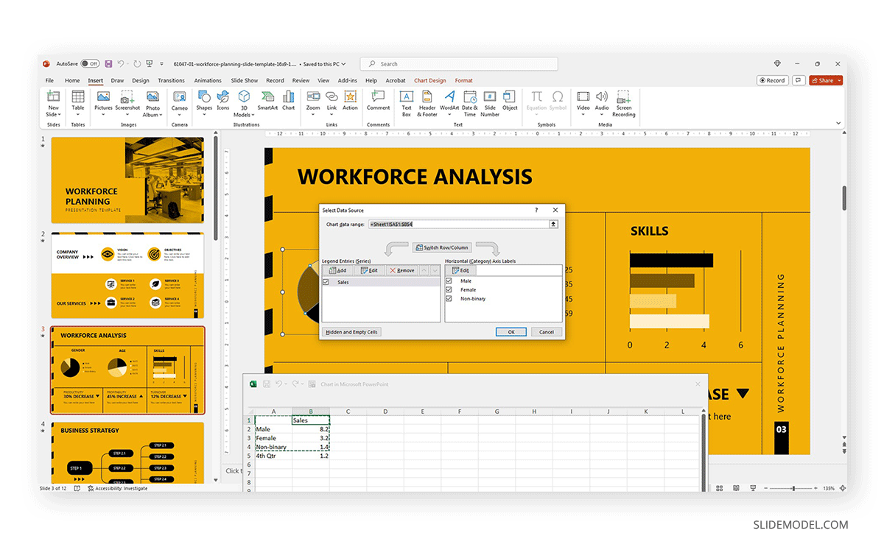Open the Screenshot capture tool

point(127,103)
